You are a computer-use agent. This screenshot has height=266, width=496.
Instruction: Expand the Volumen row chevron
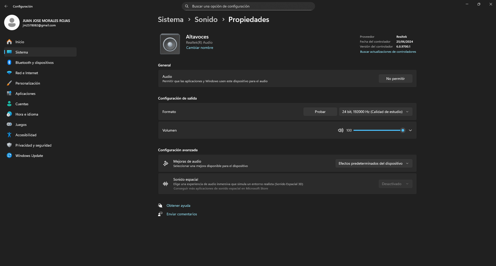click(410, 130)
